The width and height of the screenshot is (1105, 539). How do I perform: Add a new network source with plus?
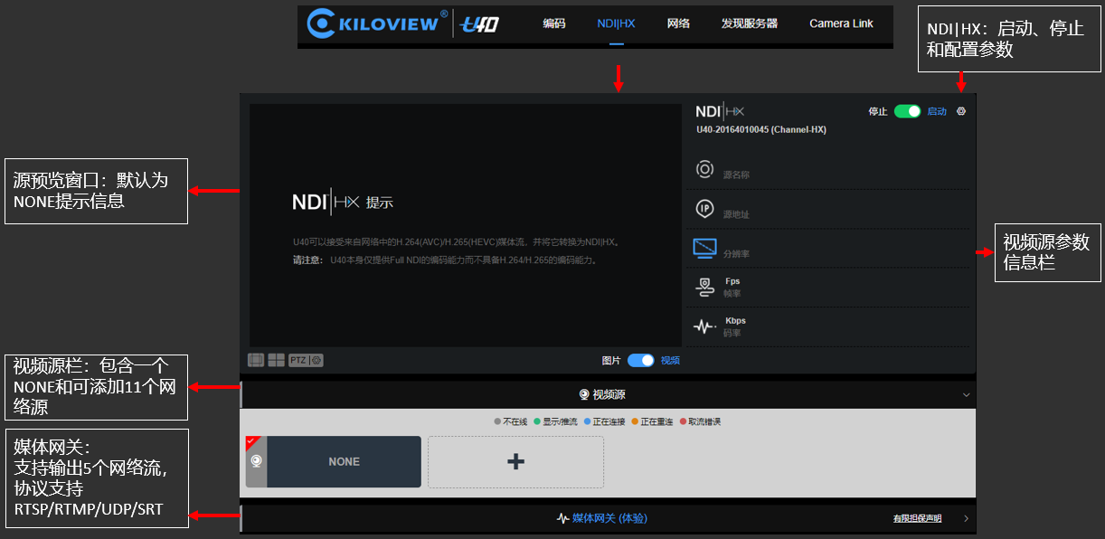click(x=515, y=461)
